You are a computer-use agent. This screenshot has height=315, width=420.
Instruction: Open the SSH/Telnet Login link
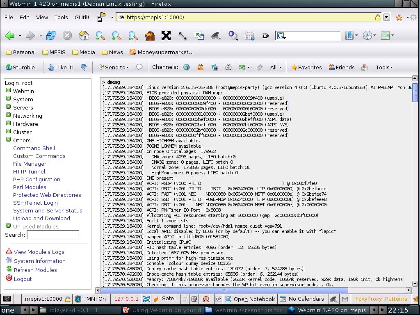(35, 203)
